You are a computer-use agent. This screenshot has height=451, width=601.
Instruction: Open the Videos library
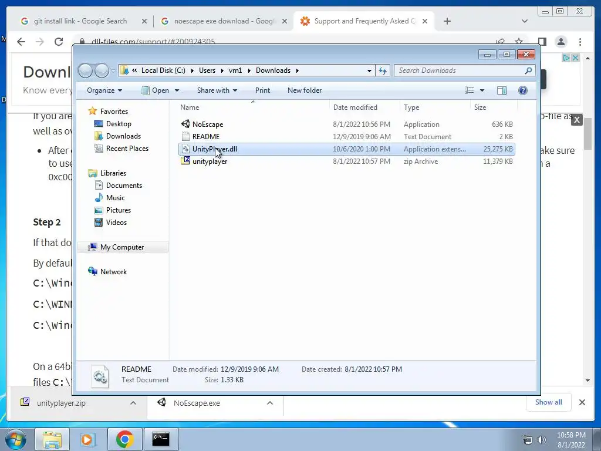pos(116,223)
